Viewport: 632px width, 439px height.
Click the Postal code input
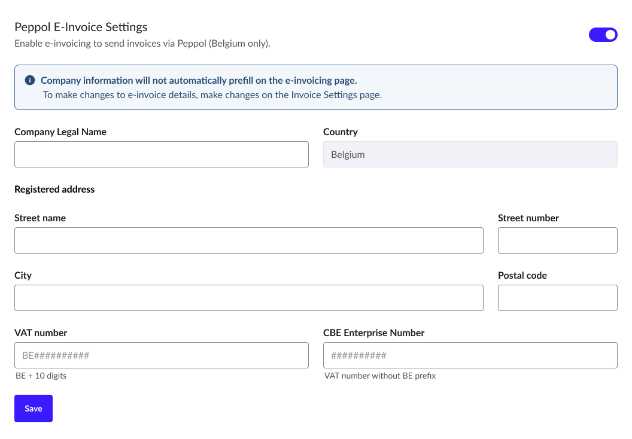point(557,298)
